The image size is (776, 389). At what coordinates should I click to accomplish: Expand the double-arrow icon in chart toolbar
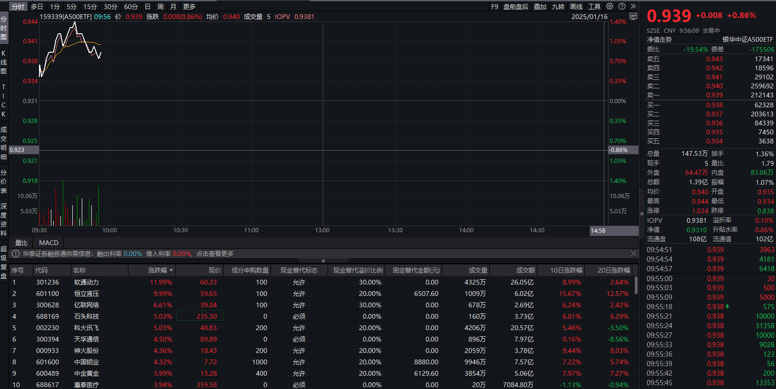click(633, 7)
